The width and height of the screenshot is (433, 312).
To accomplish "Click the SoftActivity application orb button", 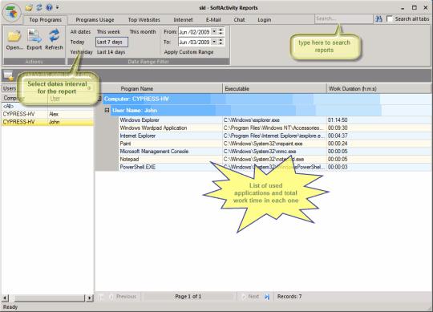I will click(11, 12).
